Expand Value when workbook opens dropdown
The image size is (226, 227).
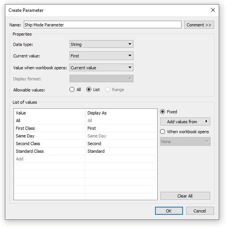[101, 67]
